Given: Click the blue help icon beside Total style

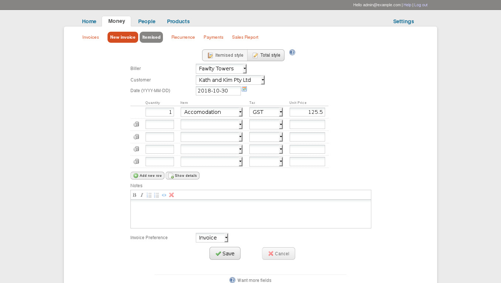Looking at the screenshot, I should point(292,53).
